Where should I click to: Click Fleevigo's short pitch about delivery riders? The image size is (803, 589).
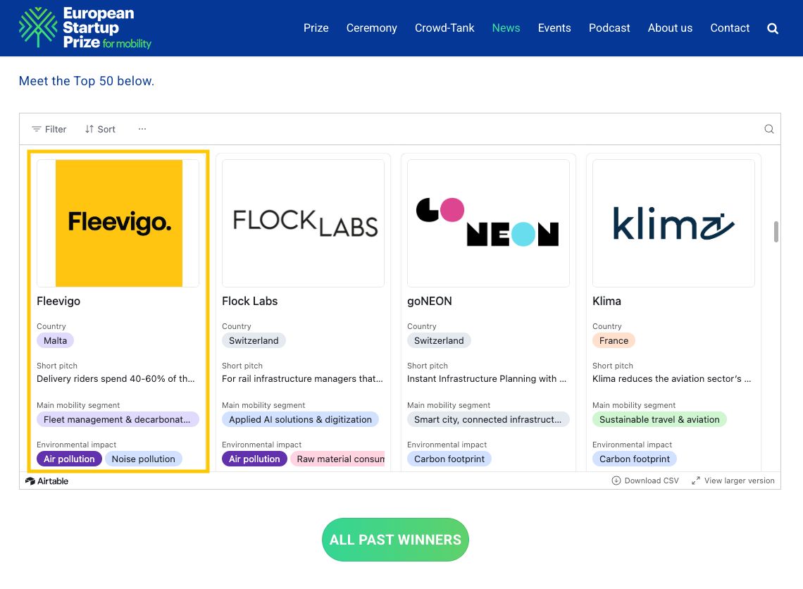116,379
